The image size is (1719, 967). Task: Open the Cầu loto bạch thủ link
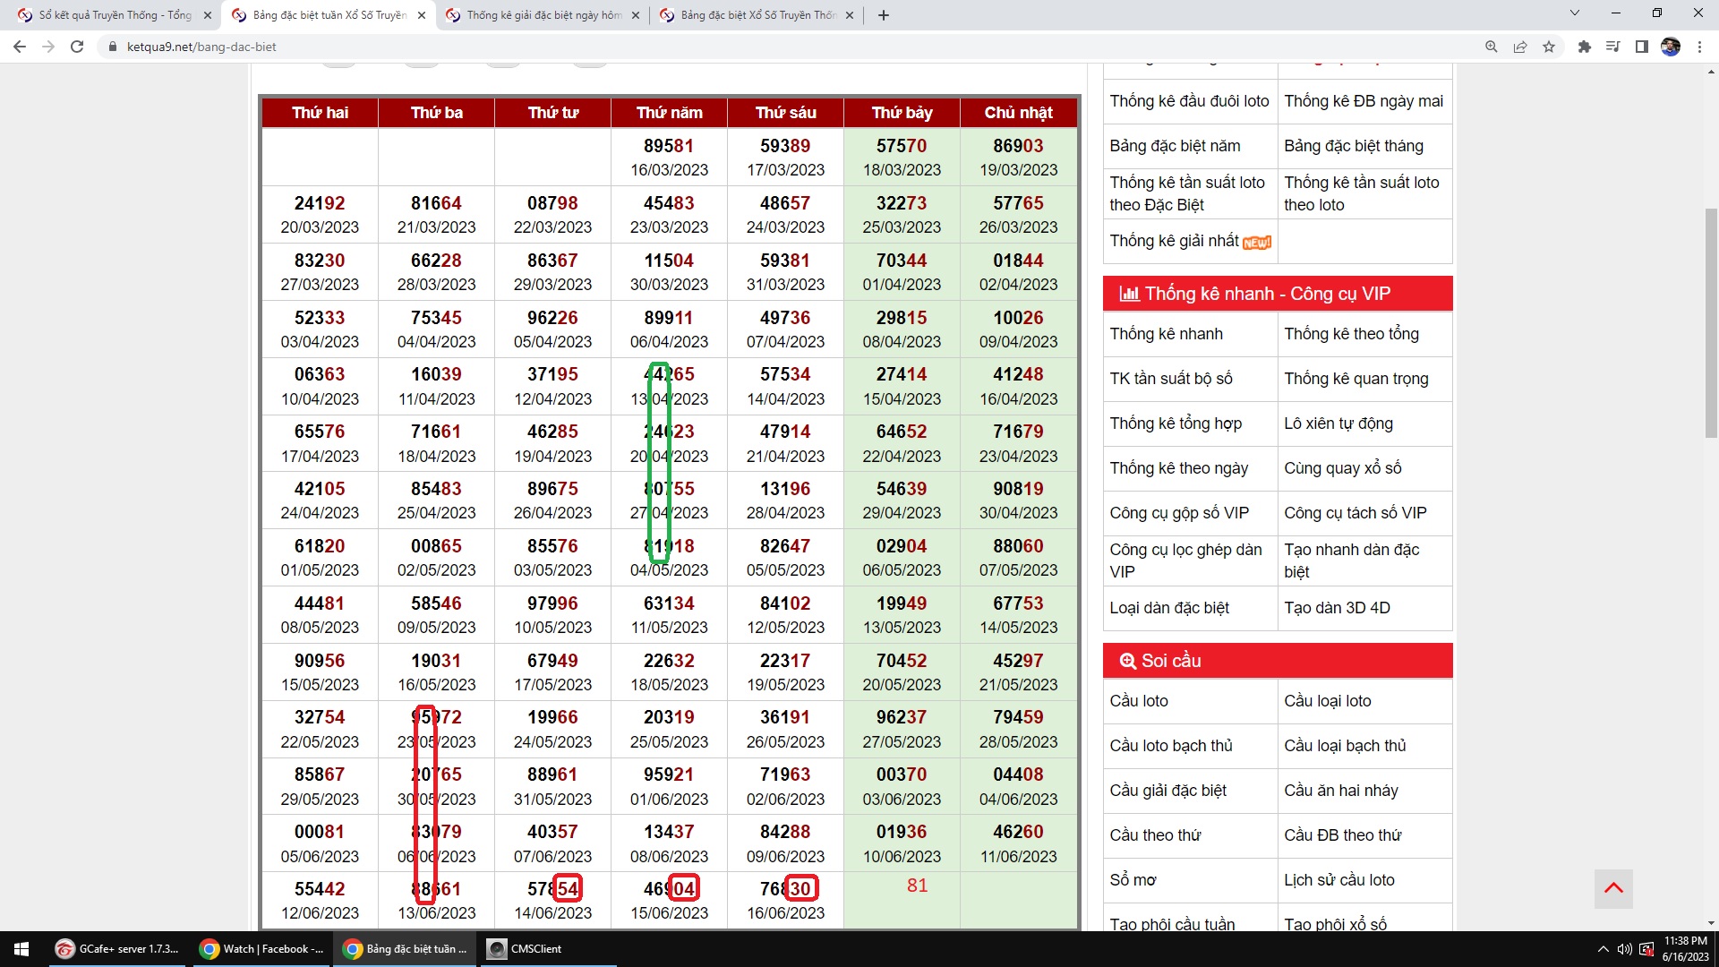point(1171,746)
